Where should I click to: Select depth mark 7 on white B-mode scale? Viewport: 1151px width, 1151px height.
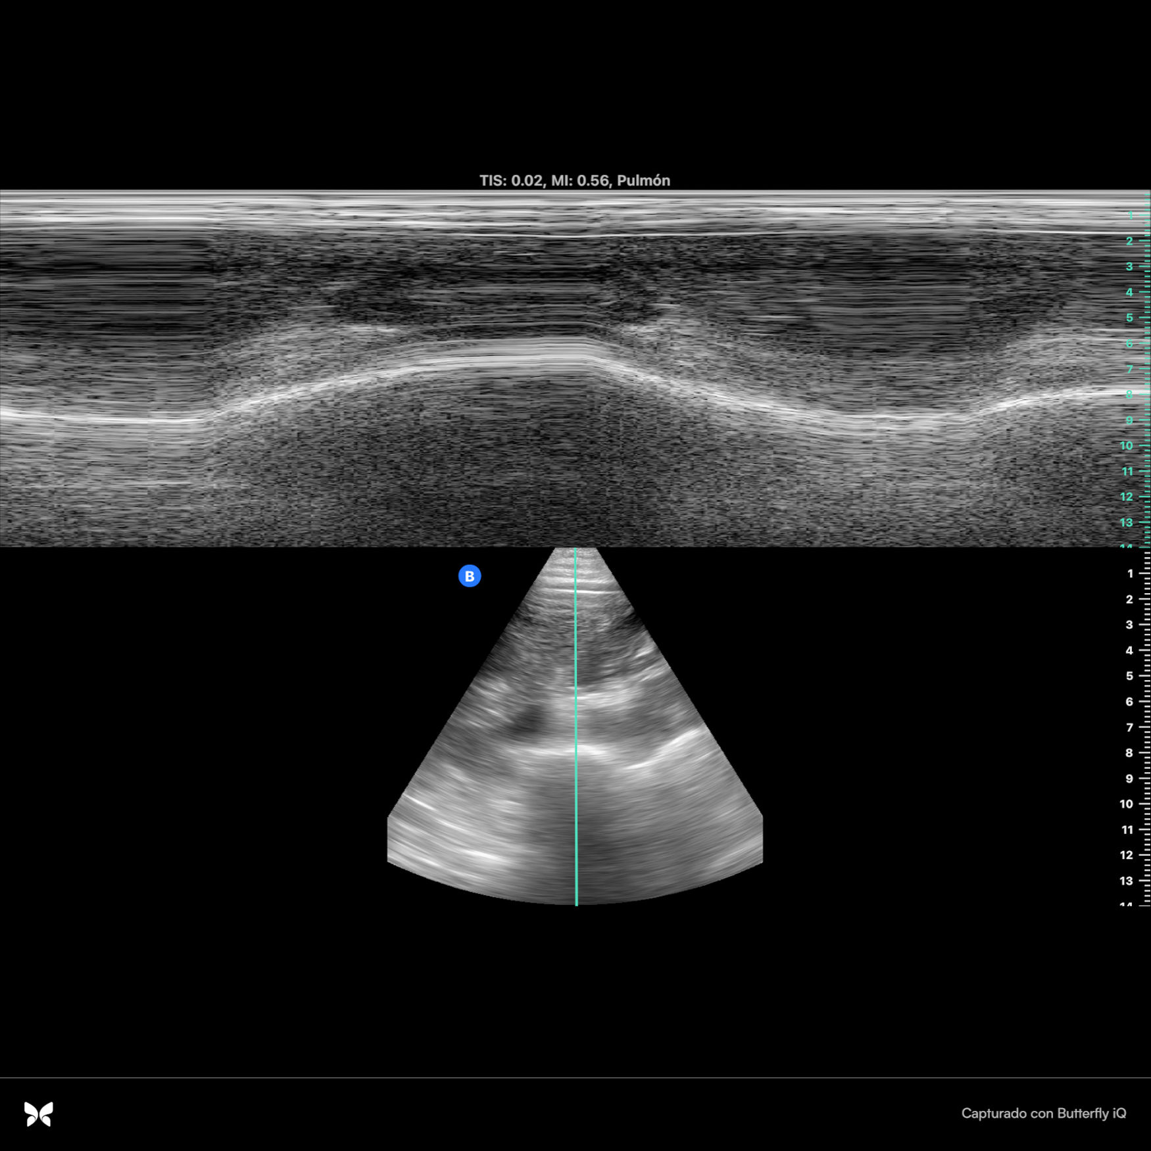pos(1129,727)
